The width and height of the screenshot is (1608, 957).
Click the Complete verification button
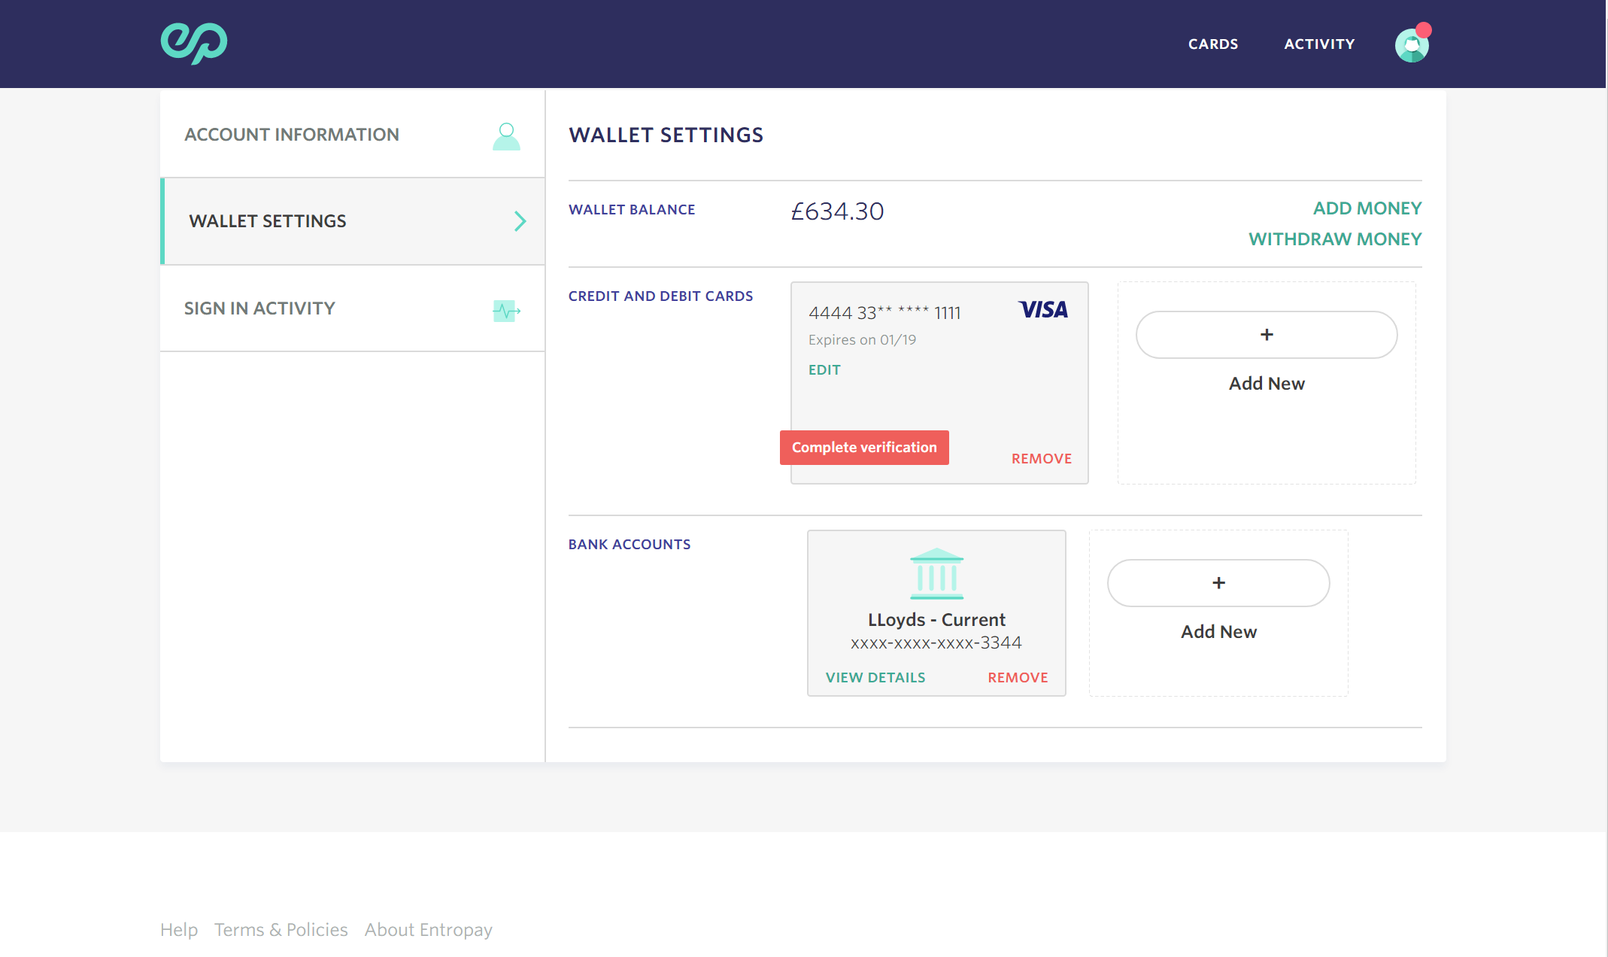pos(863,447)
